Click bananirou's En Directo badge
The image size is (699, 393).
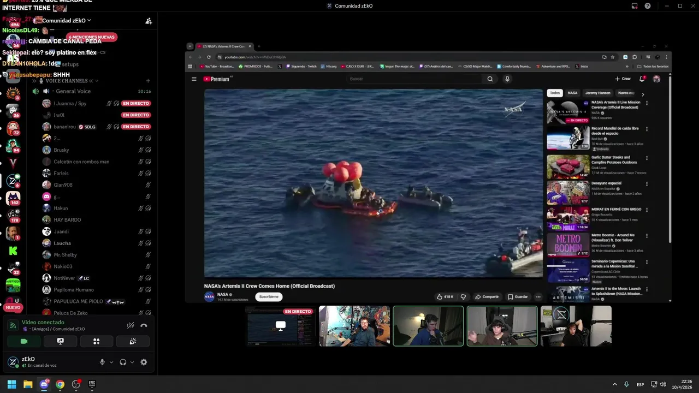[136, 127]
